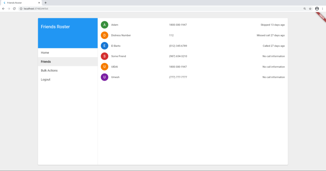Go back using the browser back arrow

point(3,9)
